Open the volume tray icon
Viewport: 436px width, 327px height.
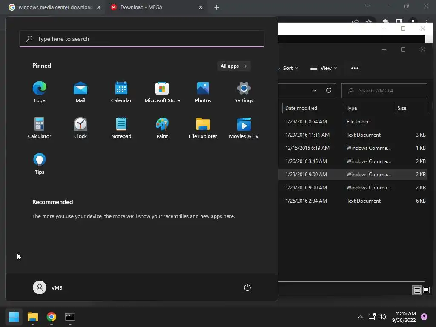pos(382,317)
